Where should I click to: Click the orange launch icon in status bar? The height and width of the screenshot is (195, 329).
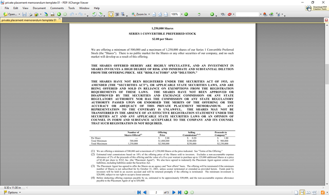coord(323,192)
